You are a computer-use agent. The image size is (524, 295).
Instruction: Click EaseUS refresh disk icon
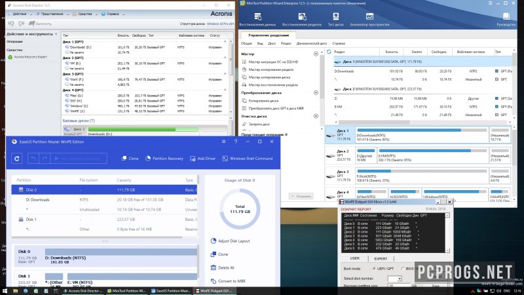coord(17,159)
